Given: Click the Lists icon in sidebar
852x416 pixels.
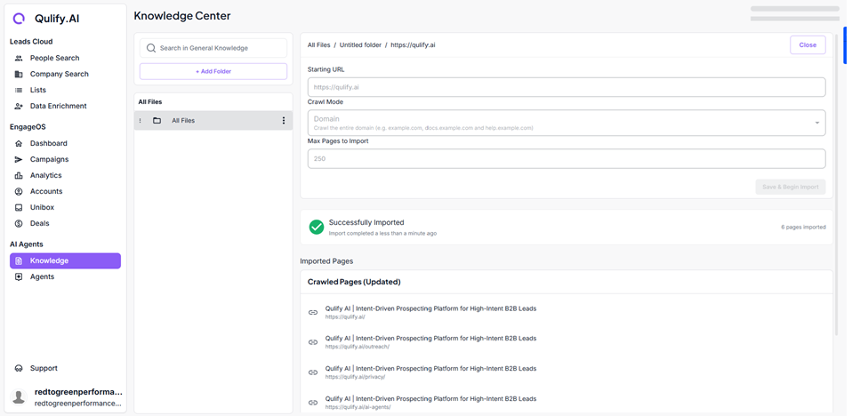Looking at the screenshot, I should [19, 90].
